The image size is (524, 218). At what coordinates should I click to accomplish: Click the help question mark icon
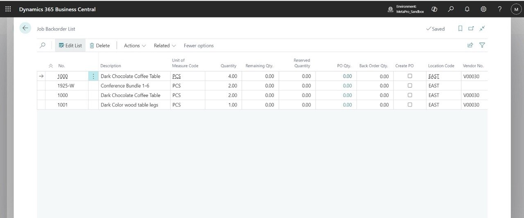coord(499,9)
